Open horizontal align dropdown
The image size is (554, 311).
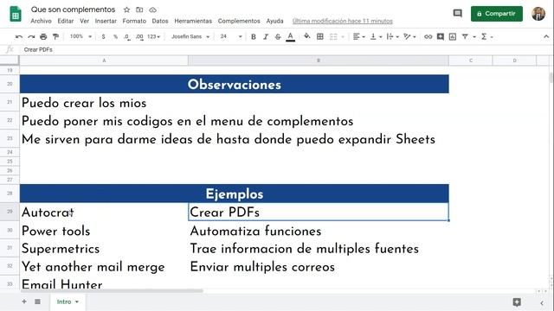click(x=358, y=36)
